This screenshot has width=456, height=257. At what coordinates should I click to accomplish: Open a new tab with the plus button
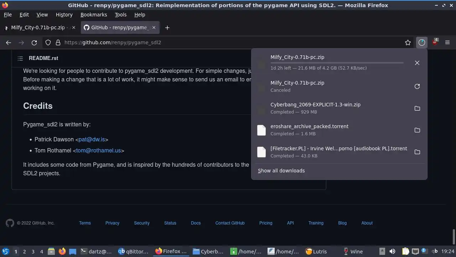click(167, 27)
